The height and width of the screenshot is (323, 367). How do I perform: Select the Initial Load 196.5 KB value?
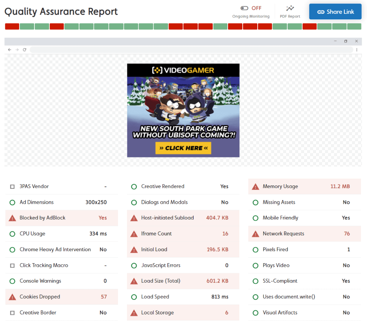click(218, 249)
